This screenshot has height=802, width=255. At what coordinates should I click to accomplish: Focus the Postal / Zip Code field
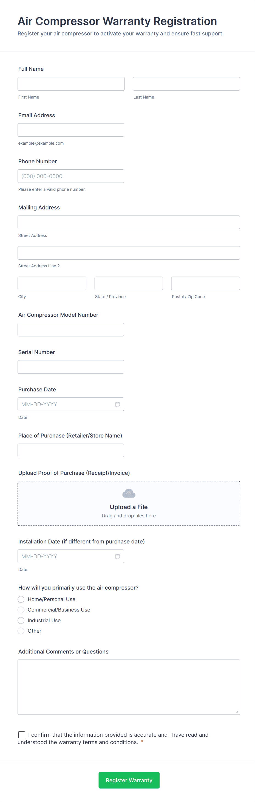click(205, 283)
